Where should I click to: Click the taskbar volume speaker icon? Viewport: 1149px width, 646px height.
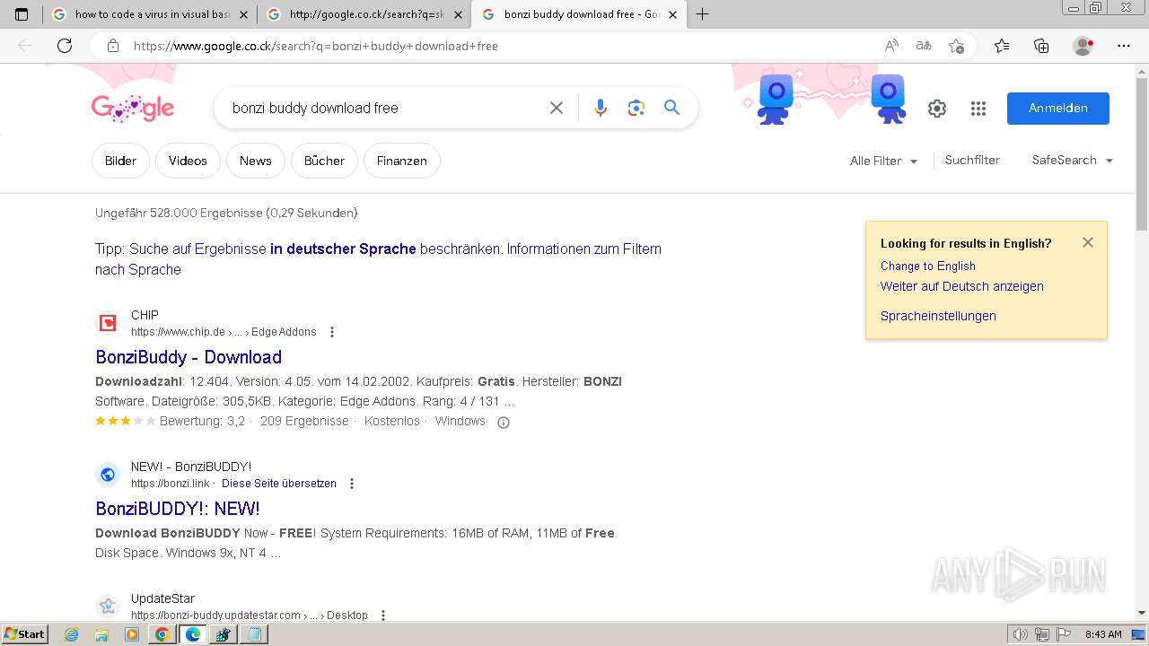(1020, 634)
